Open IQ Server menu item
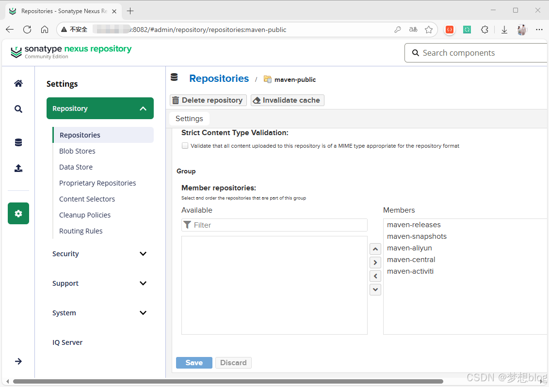The height and width of the screenshot is (387, 549). (67, 342)
